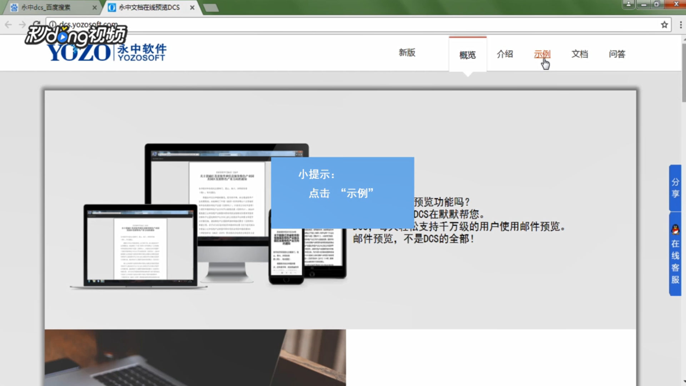Select the 概览 navigation tab

(x=468, y=55)
